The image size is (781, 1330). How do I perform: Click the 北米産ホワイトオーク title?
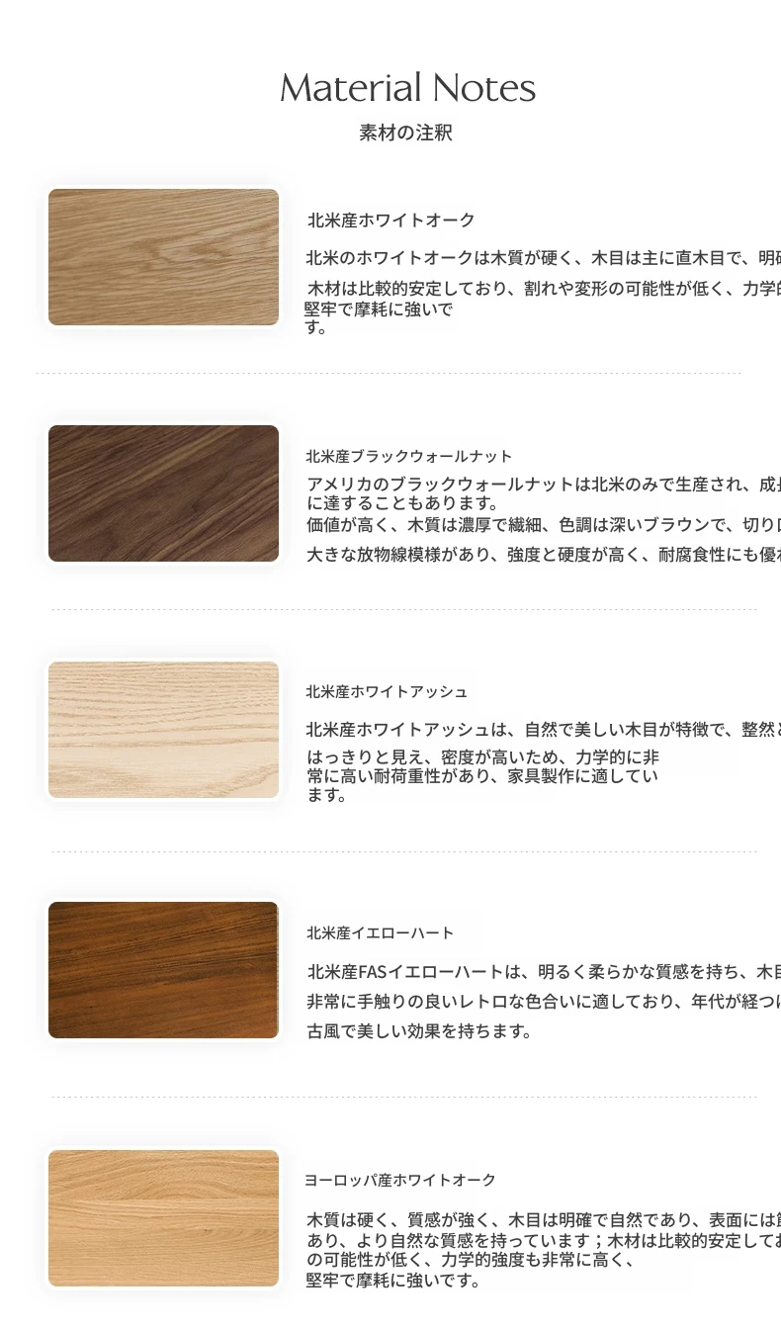tap(391, 220)
